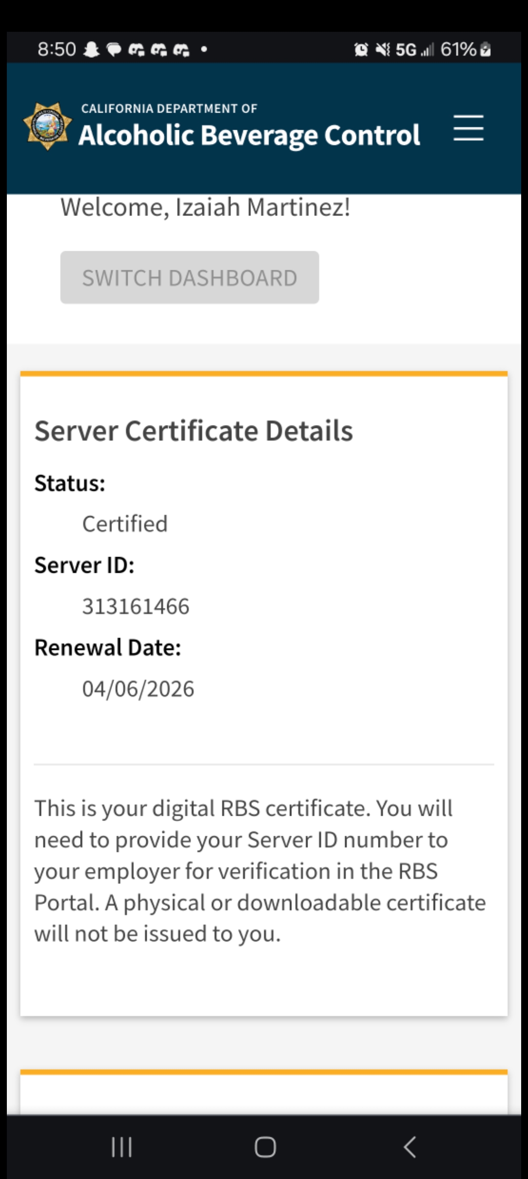The width and height of the screenshot is (528, 1179).
Task: Tap the Certified status value
Action: (x=125, y=524)
